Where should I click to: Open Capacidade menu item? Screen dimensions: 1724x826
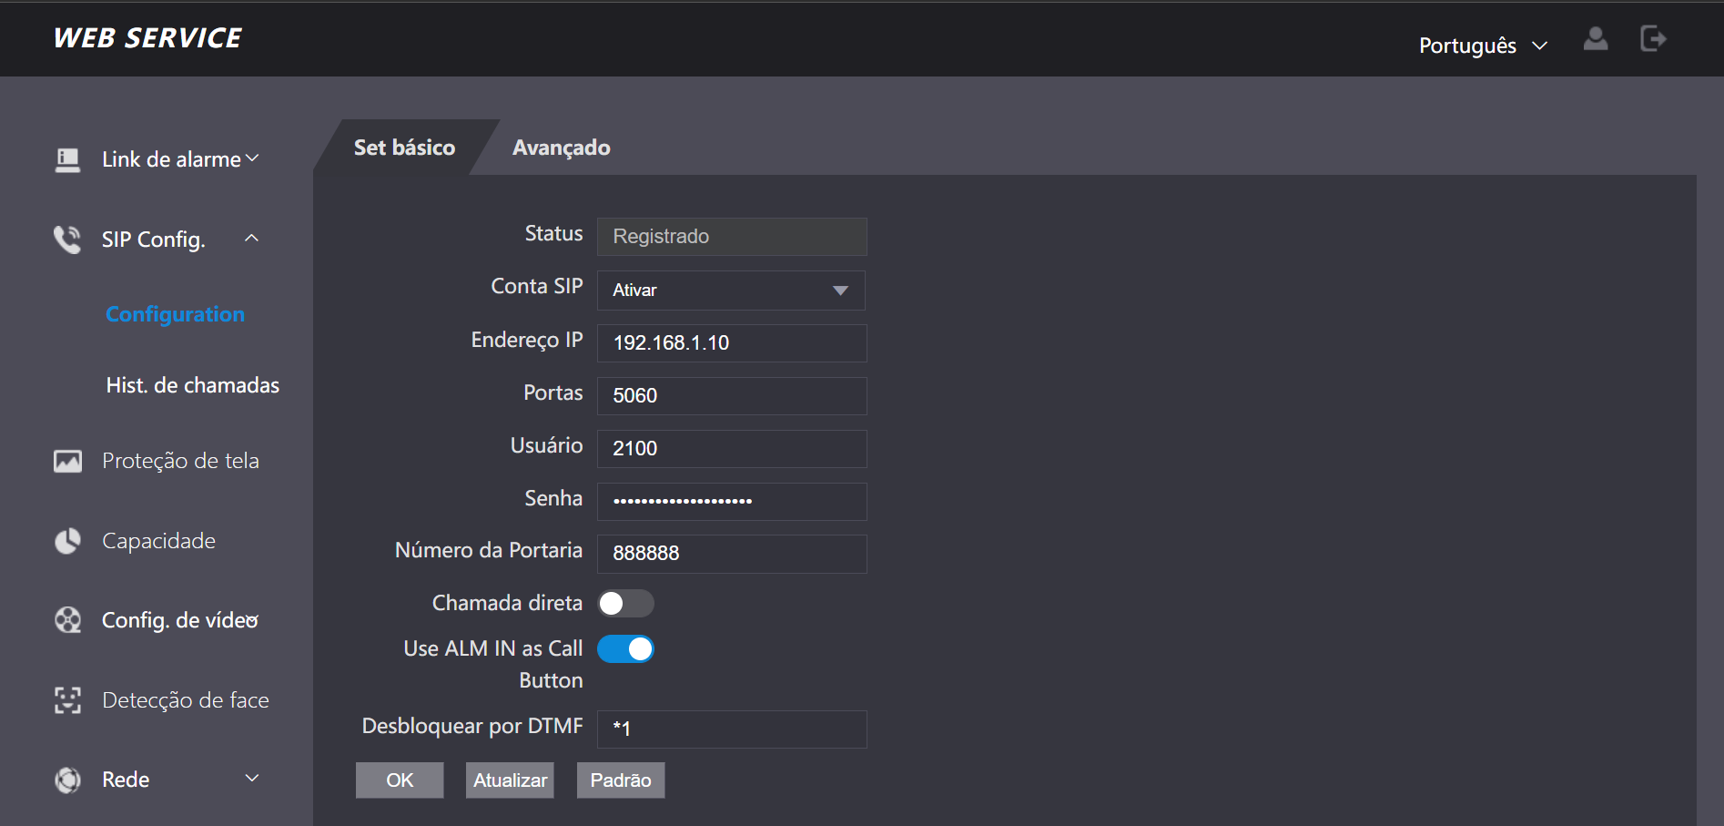point(158,541)
